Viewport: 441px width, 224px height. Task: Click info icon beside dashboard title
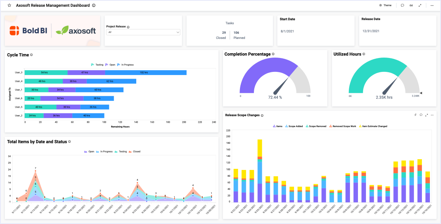tap(94, 6)
